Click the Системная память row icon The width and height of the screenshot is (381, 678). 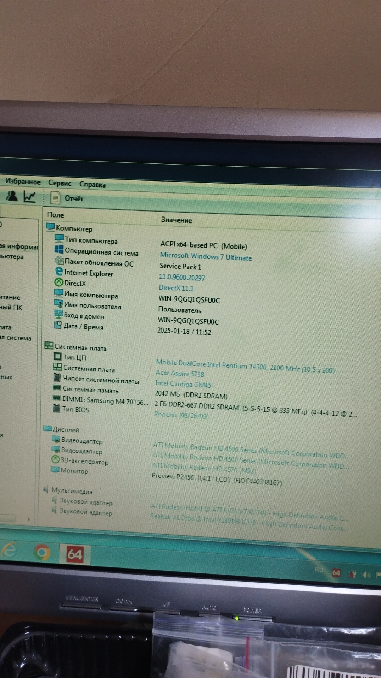[57, 388]
